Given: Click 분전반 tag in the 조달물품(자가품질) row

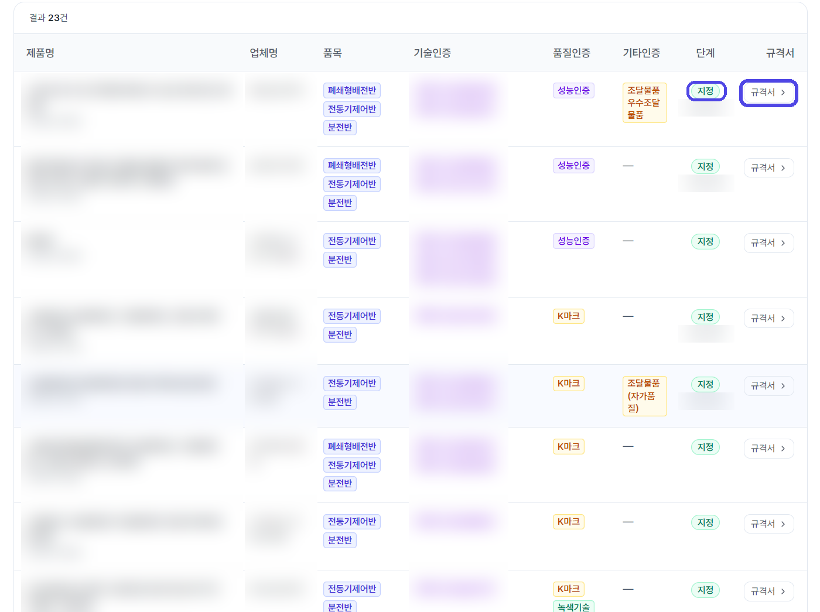Looking at the screenshot, I should (340, 402).
